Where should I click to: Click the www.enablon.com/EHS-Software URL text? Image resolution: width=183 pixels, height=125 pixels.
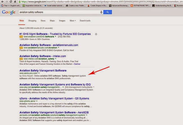tap(39, 37)
